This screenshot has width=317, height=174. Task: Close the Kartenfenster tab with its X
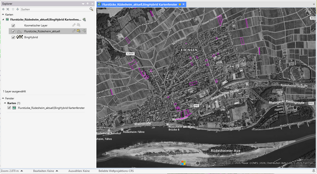point(183,4)
